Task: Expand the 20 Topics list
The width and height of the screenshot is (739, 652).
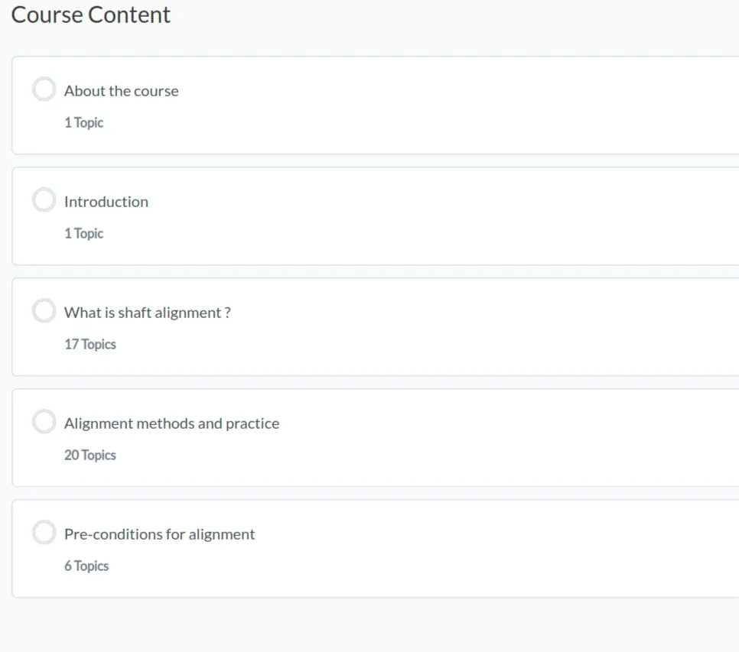Action: click(90, 456)
